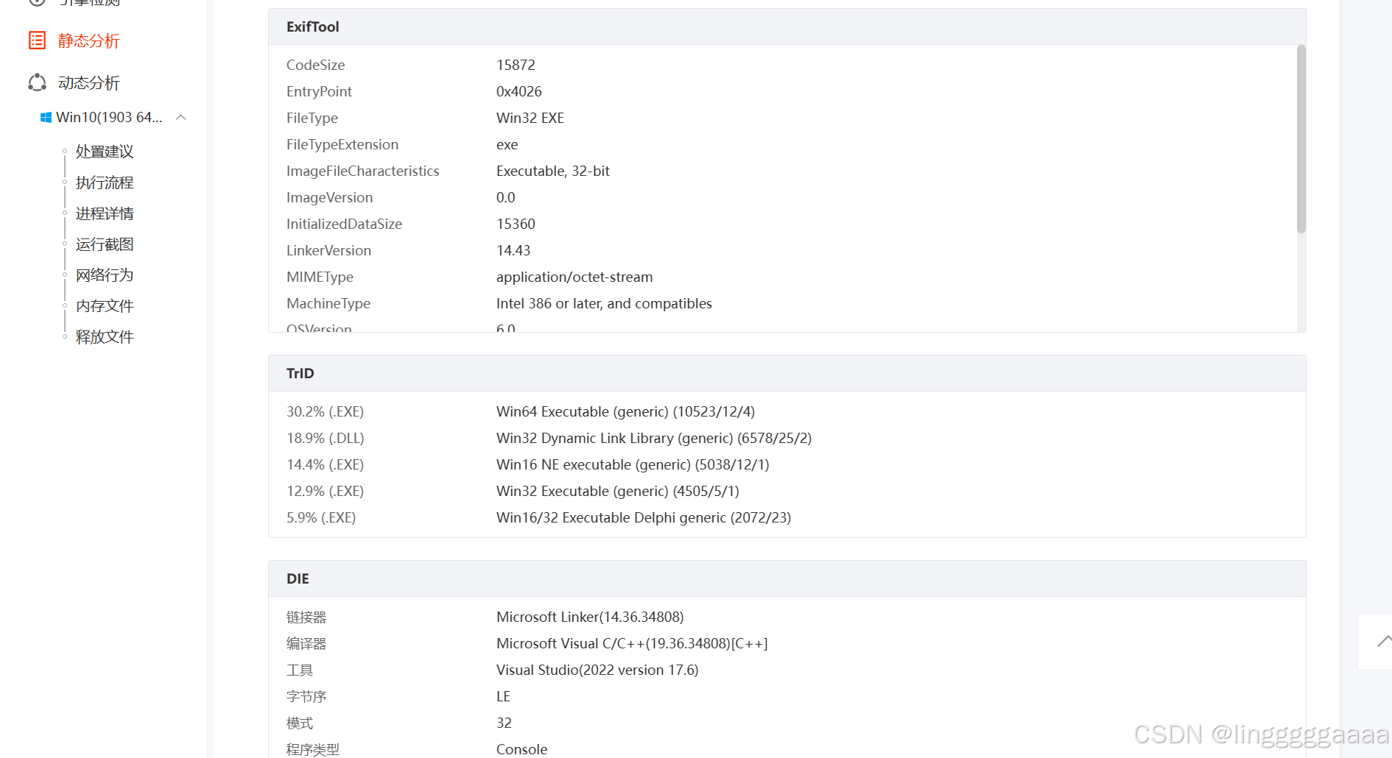Collapse the Win10 environment chevron

tap(180, 117)
